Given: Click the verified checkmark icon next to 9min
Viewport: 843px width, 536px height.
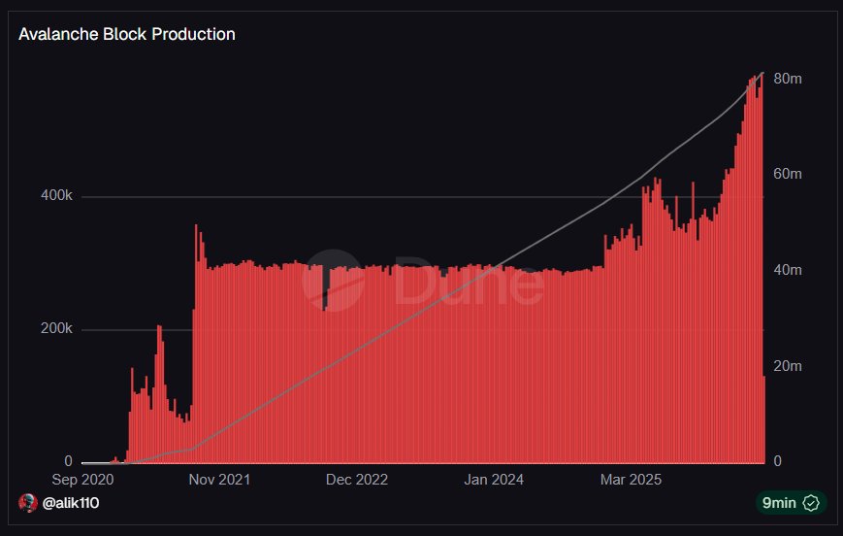Looking at the screenshot, I should [812, 502].
